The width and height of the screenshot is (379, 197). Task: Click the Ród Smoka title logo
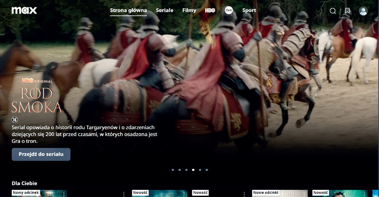tap(36, 100)
